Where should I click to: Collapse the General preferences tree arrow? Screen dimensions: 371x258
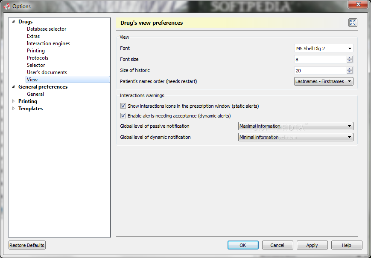14,86
